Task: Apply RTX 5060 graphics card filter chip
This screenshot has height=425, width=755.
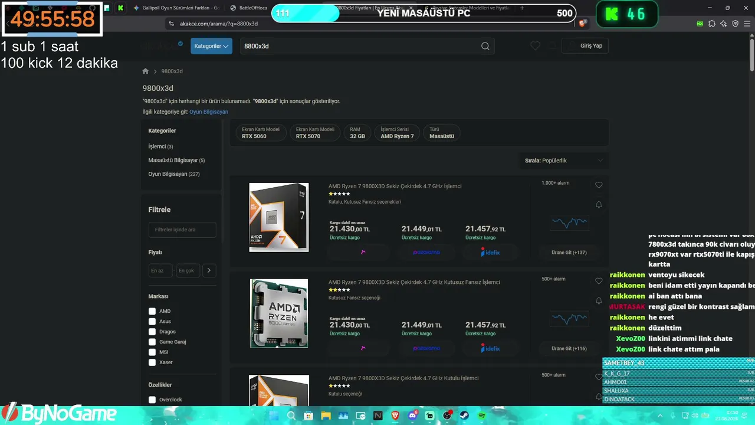Action: tap(261, 133)
